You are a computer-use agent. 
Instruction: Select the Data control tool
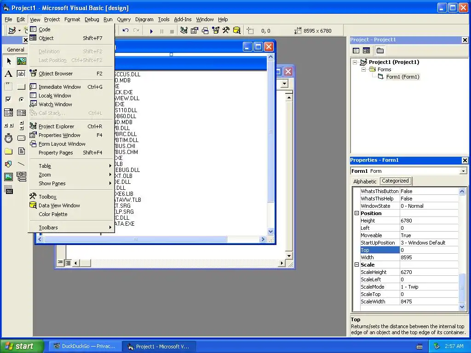[21, 177]
